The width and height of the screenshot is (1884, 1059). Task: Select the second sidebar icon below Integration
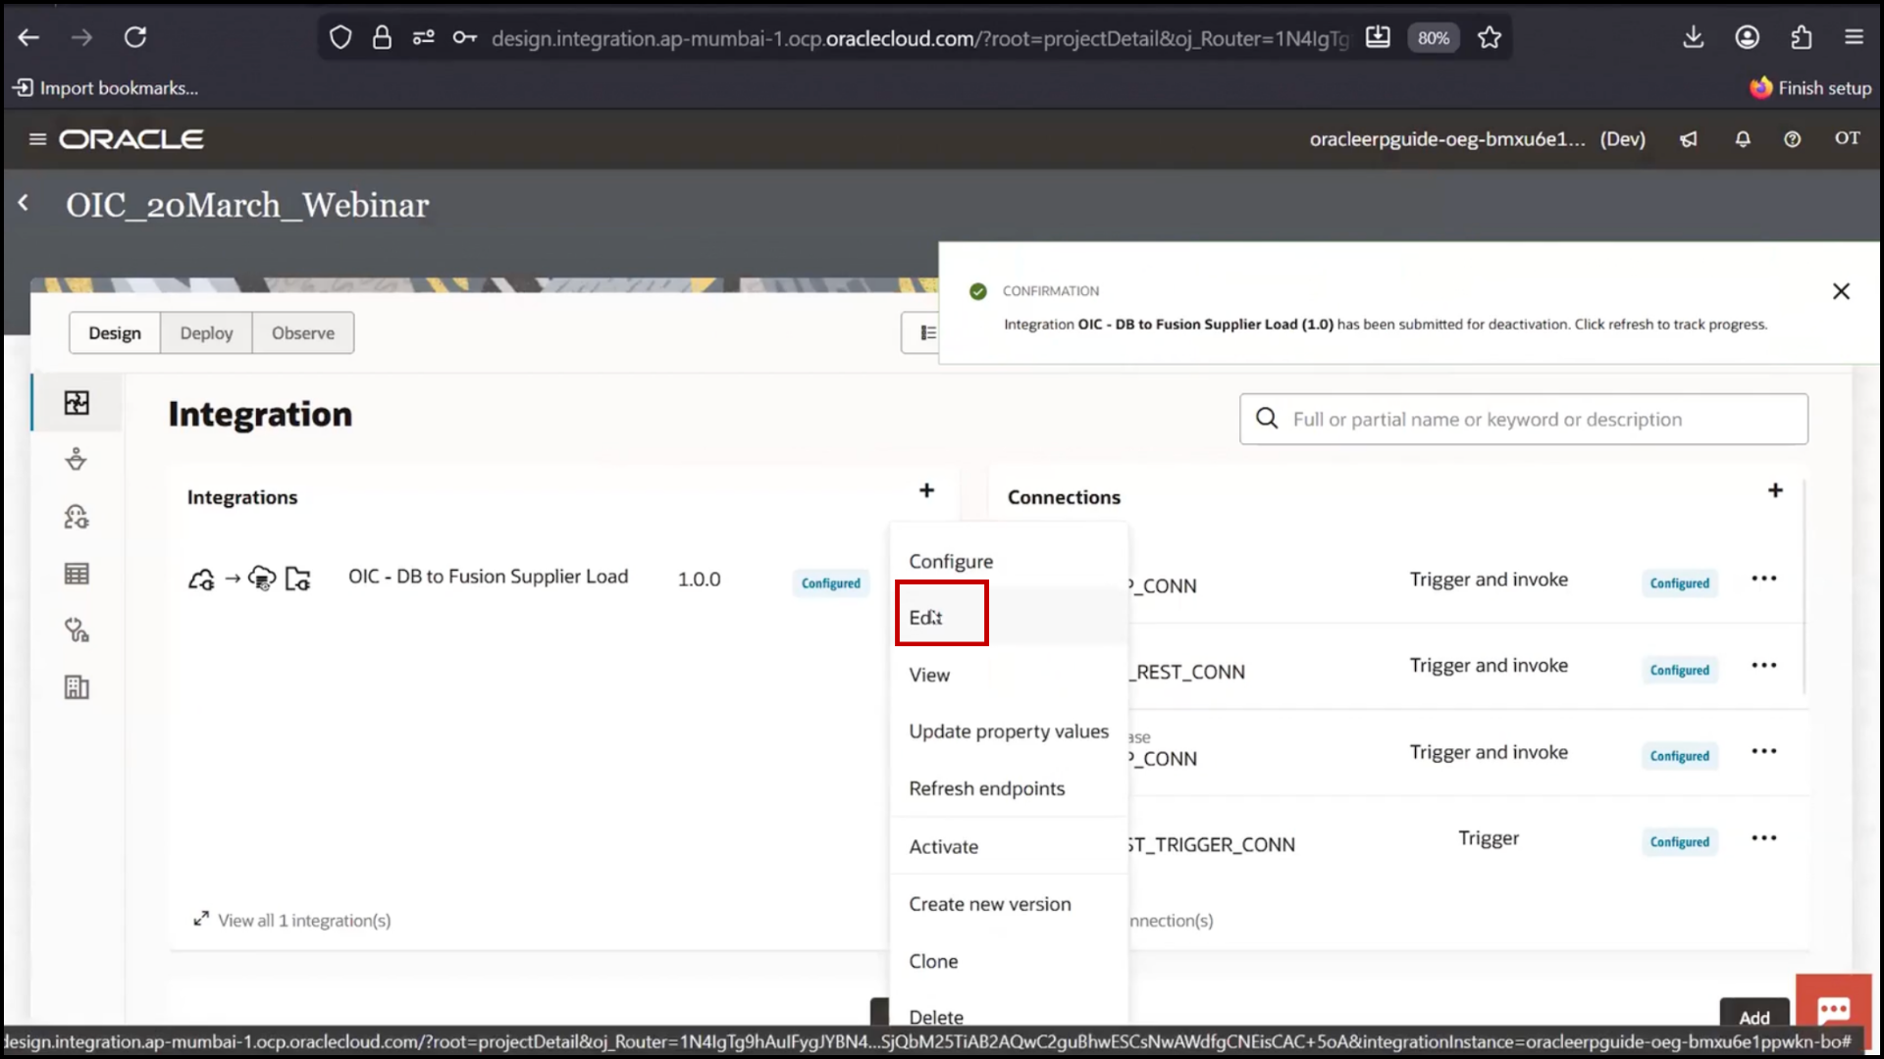tap(77, 459)
